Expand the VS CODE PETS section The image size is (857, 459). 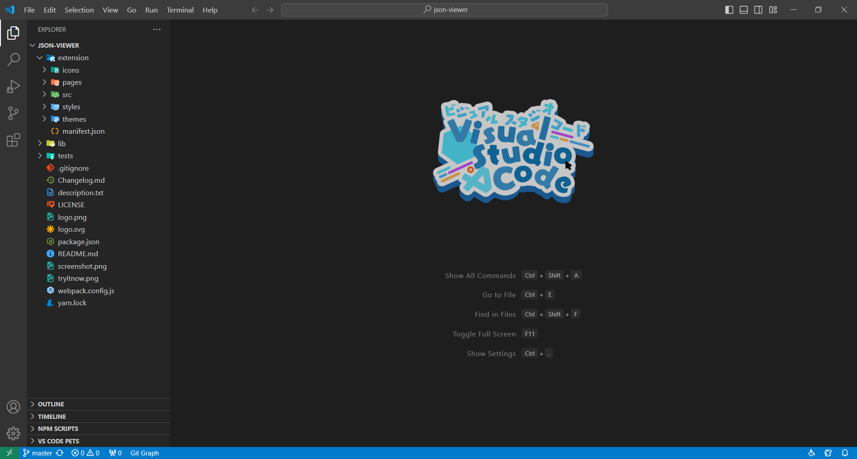(98, 441)
